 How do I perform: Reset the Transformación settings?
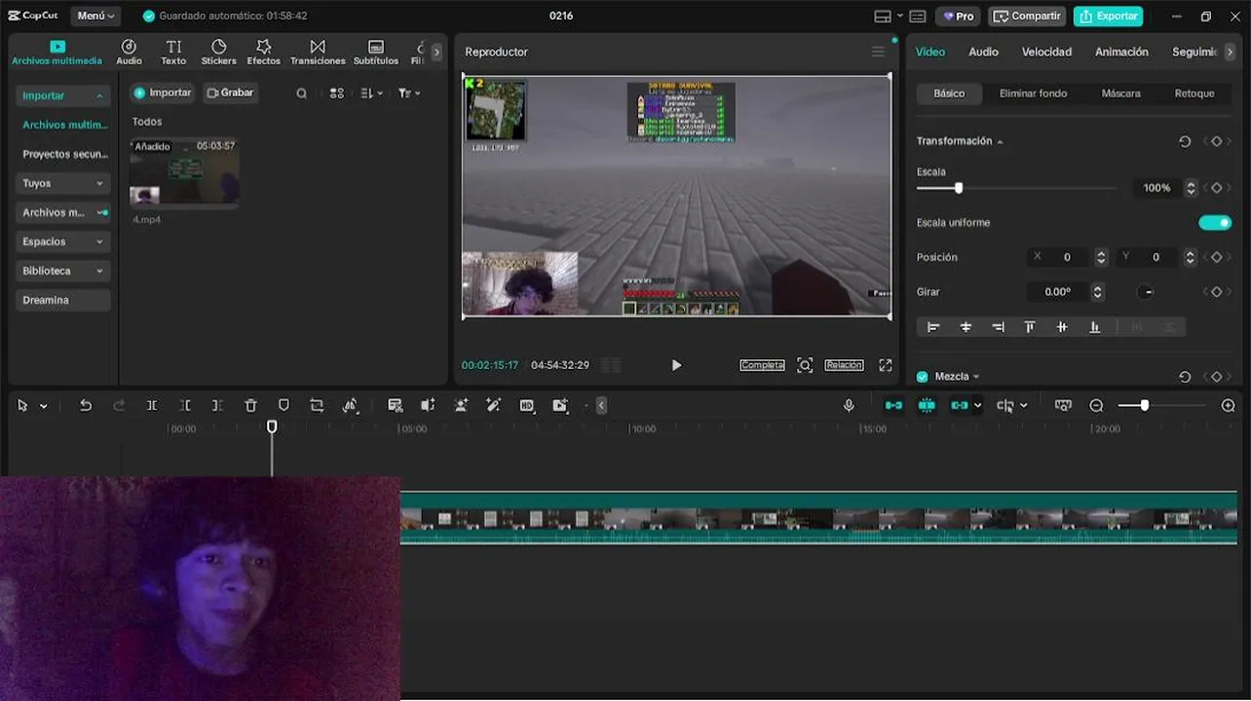click(x=1185, y=141)
